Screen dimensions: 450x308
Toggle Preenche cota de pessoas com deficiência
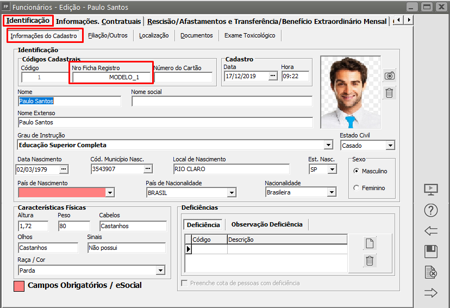[185, 283]
